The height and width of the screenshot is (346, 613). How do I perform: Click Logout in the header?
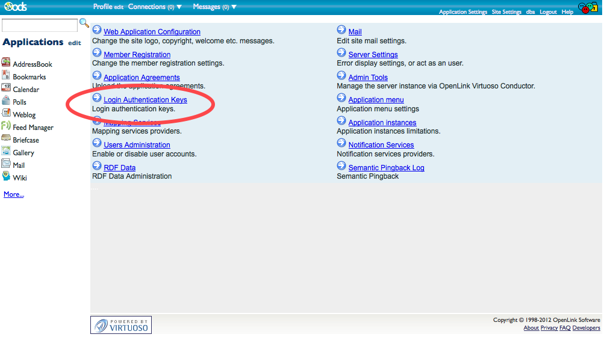(x=548, y=12)
